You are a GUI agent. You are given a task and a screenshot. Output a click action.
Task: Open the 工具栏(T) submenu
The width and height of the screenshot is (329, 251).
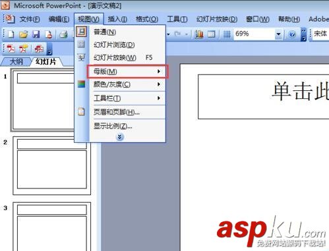(x=127, y=98)
